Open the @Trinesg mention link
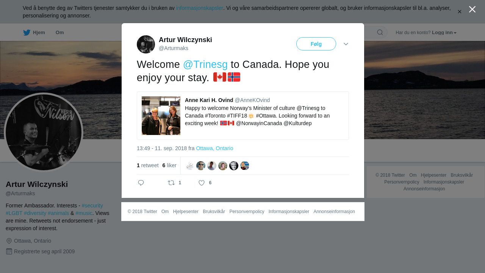 [205, 64]
